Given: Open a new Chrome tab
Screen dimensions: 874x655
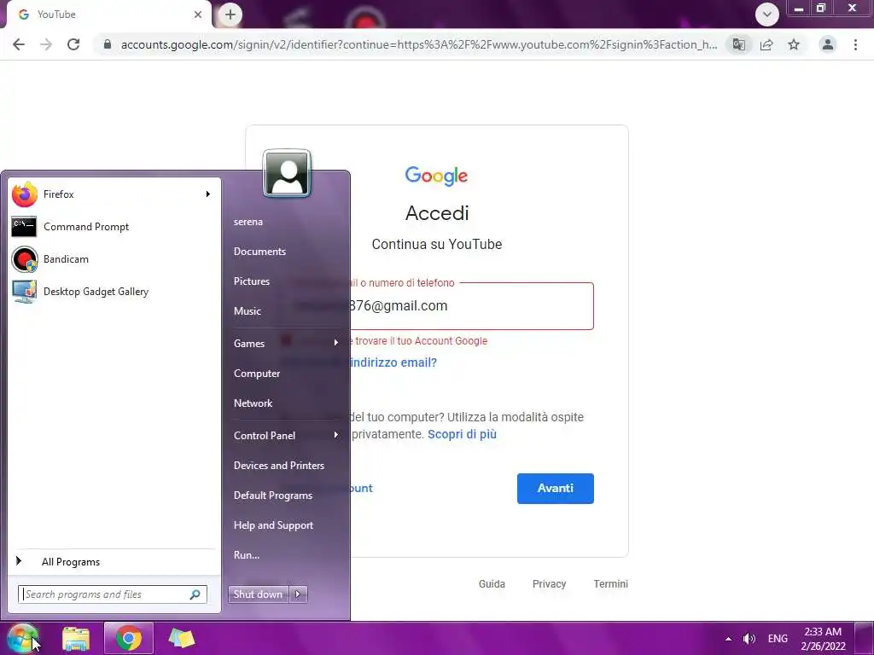Looking at the screenshot, I should [x=230, y=14].
